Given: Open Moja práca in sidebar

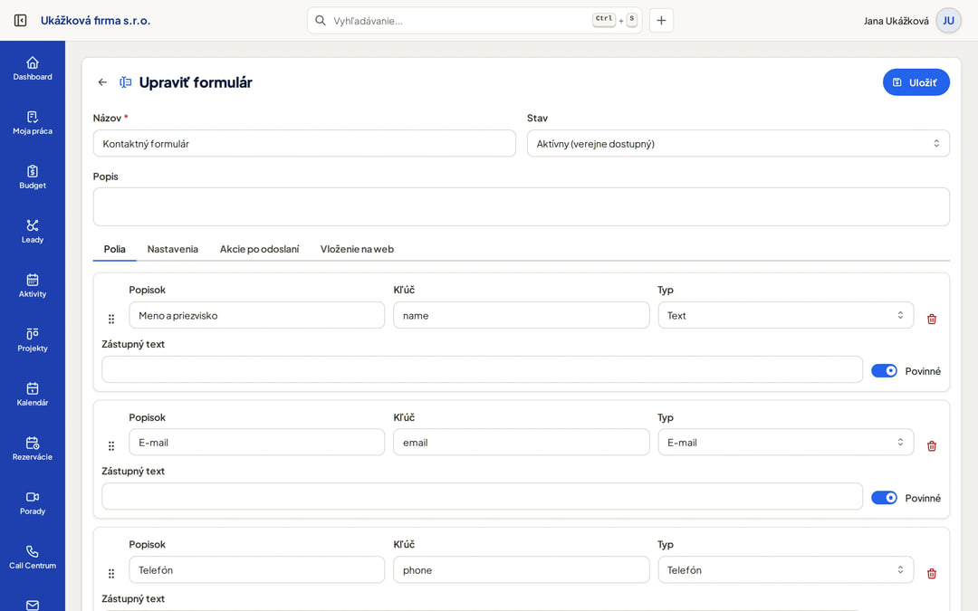Looking at the screenshot, I should click(33, 123).
